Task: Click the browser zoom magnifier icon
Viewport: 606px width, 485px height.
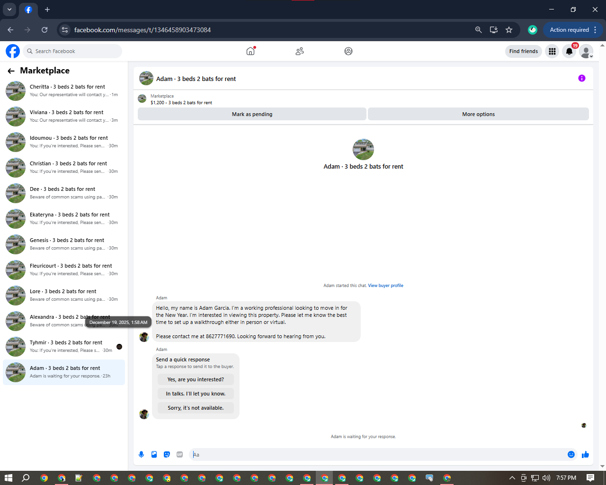Action: [x=479, y=30]
